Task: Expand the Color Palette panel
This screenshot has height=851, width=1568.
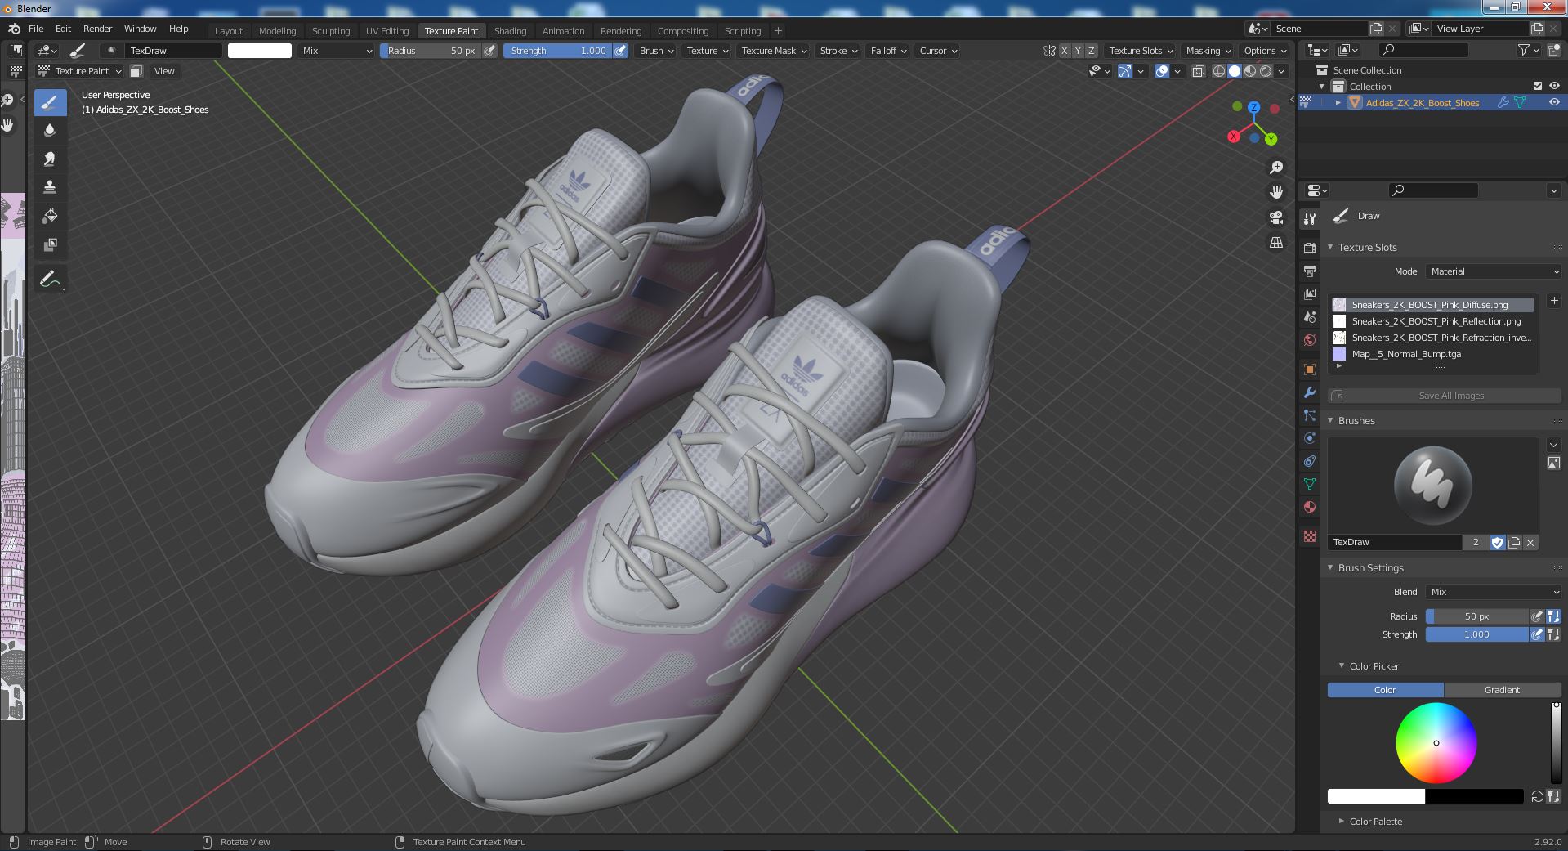Action: 1341,821
